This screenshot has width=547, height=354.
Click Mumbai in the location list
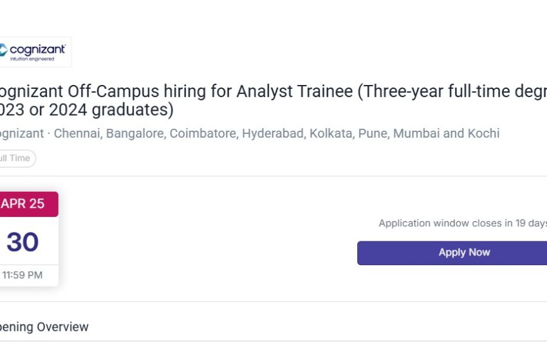coord(416,133)
